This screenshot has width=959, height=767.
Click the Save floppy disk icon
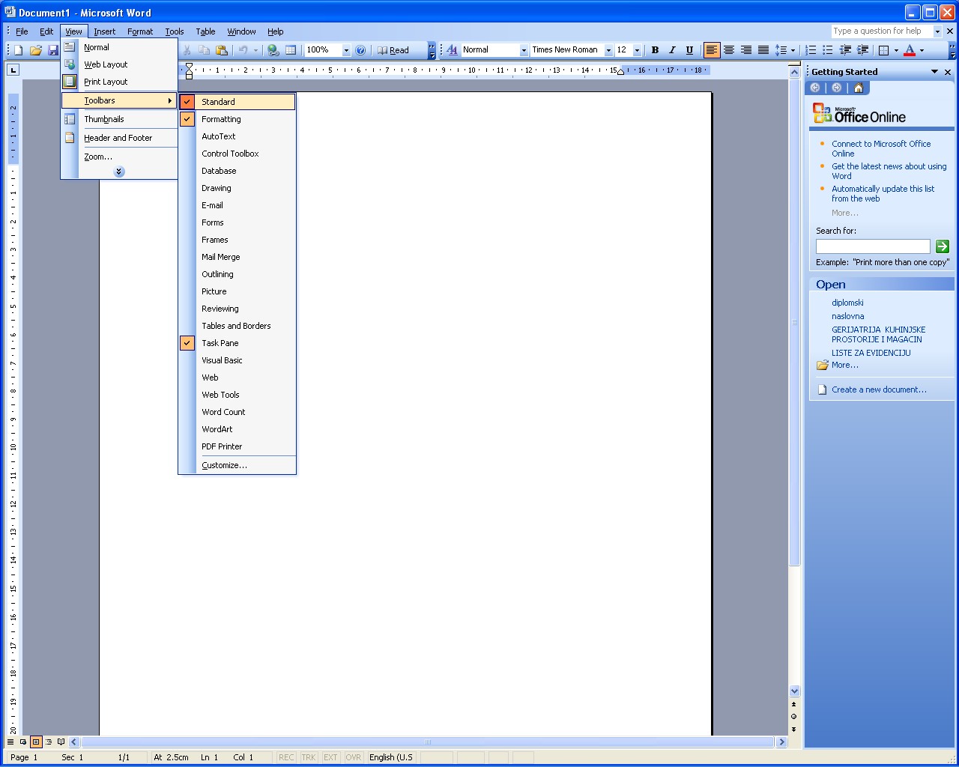(53, 50)
